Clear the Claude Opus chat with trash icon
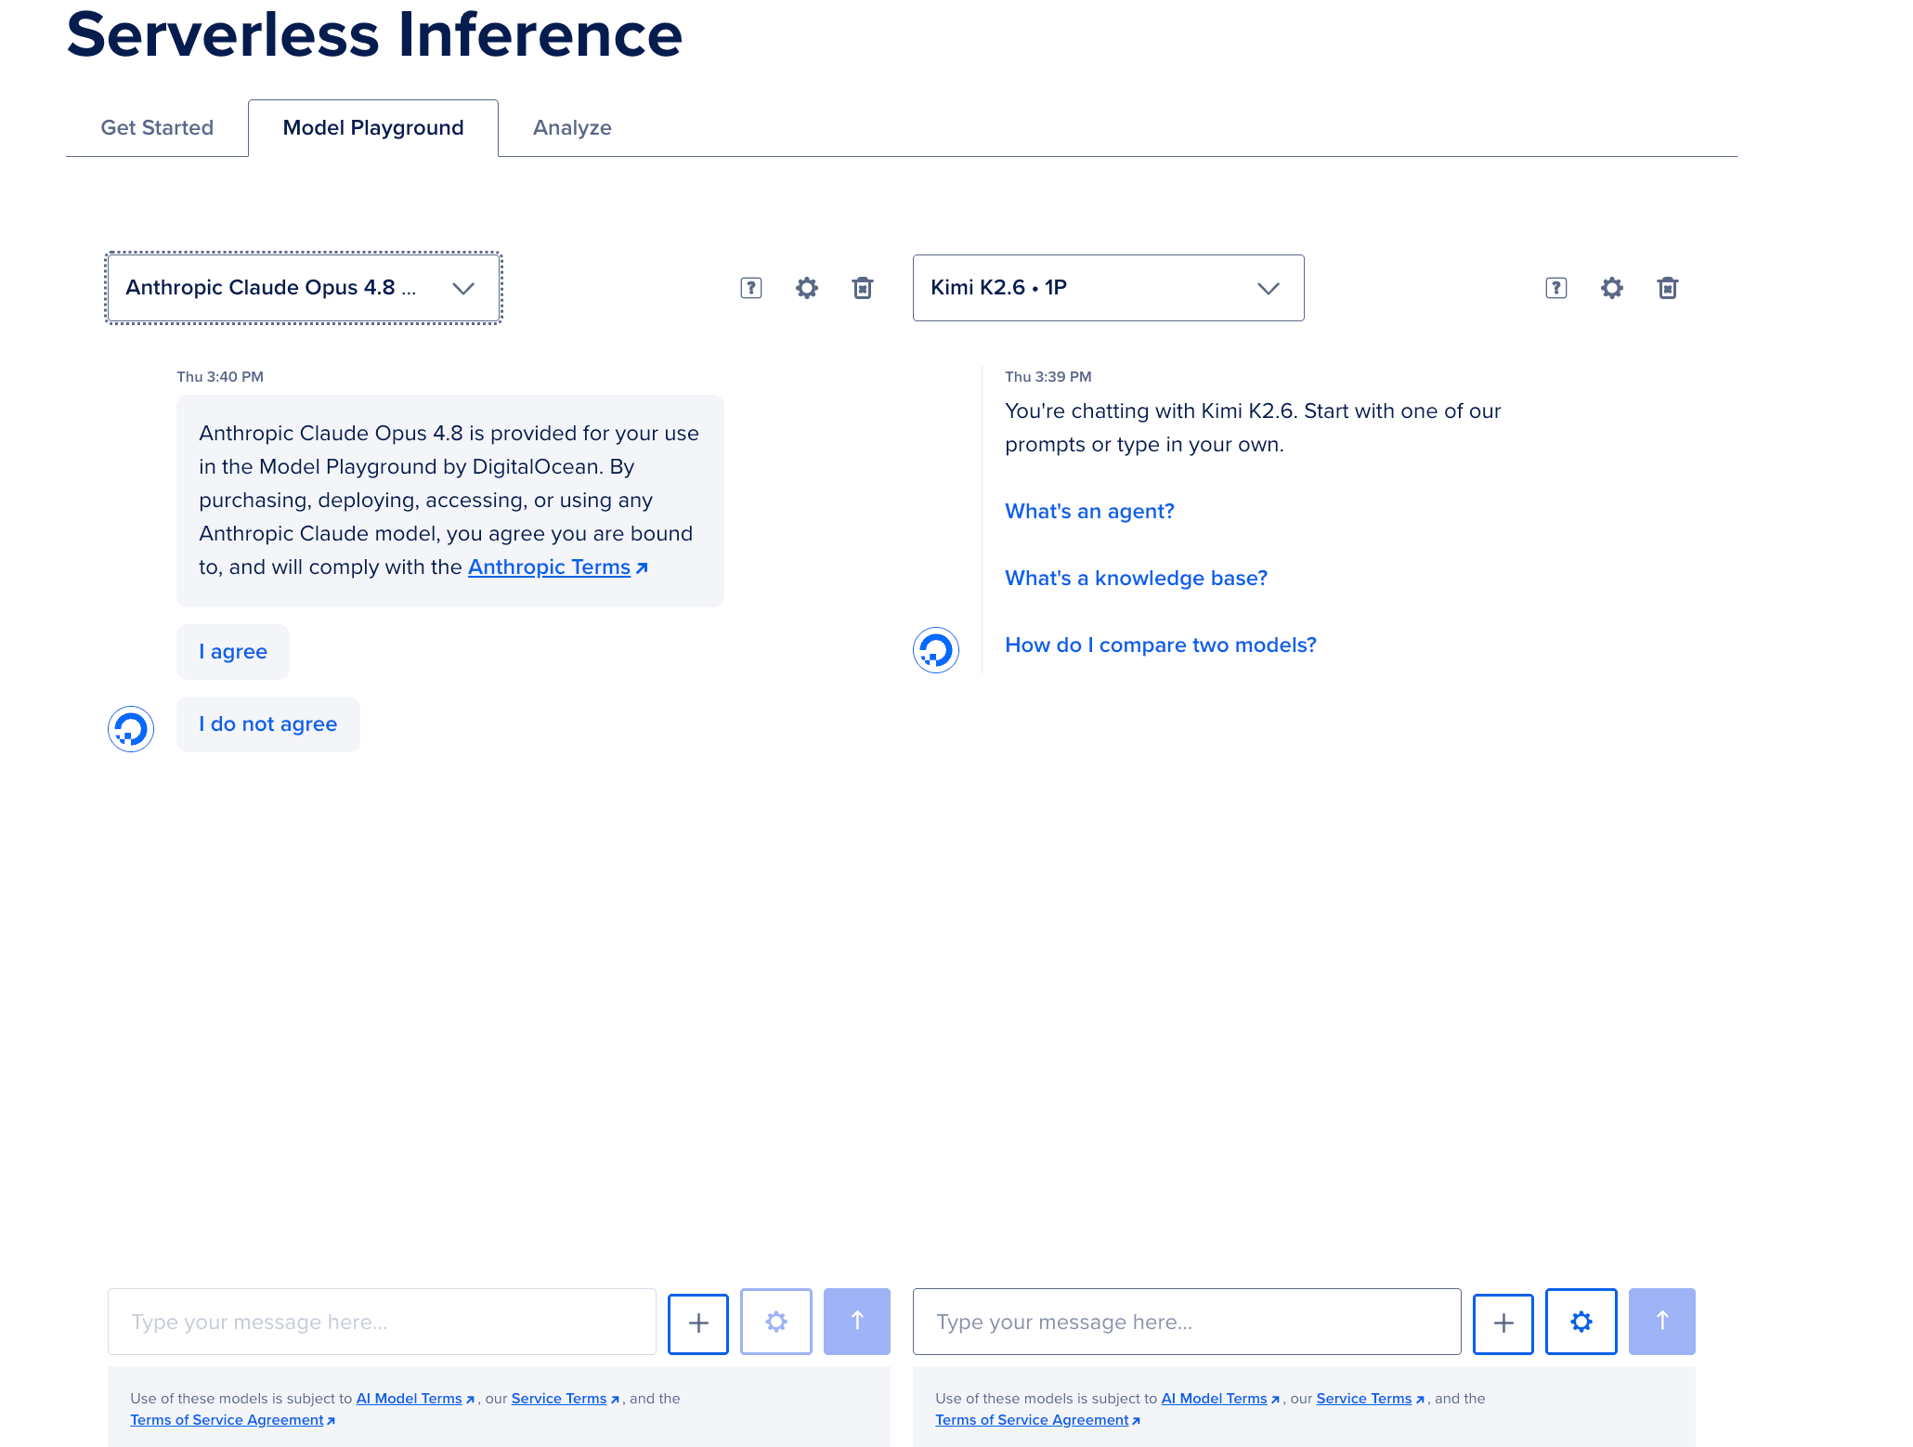The width and height of the screenshot is (1913, 1447). coord(863,288)
